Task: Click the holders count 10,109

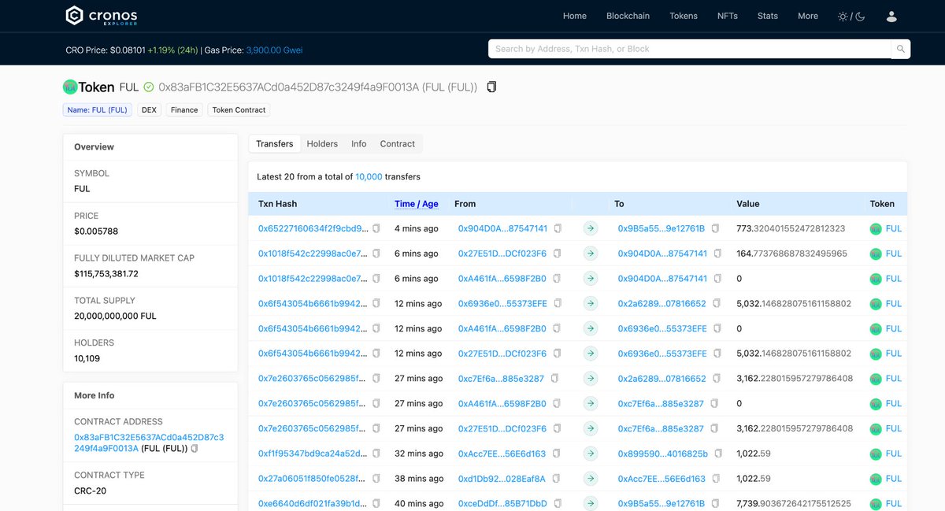Action: tap(87, 358)
